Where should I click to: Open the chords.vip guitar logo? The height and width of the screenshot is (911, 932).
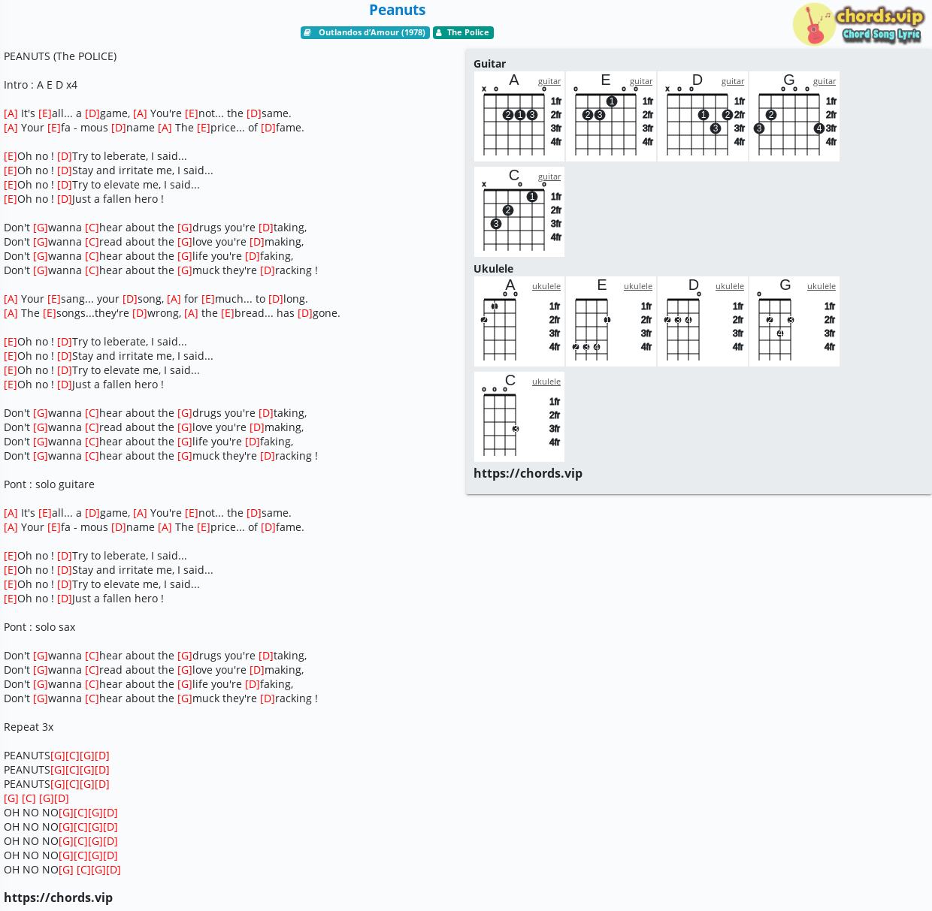pos(858,24)
